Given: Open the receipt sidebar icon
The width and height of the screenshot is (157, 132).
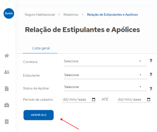Looking at the screenshot, I should pyautogui.click(x=7, y=121).
